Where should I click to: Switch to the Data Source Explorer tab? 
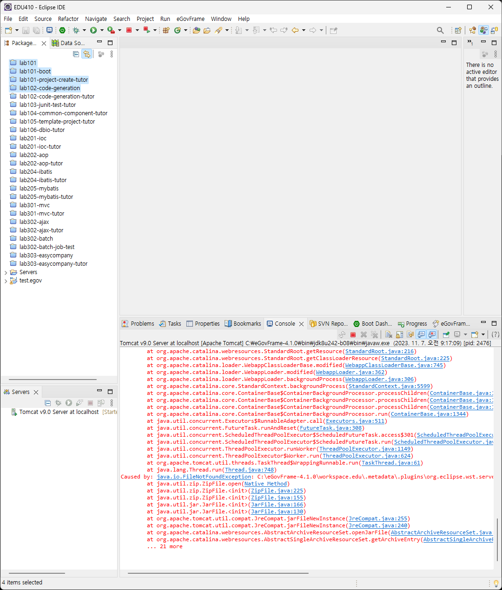pos(68,43)
